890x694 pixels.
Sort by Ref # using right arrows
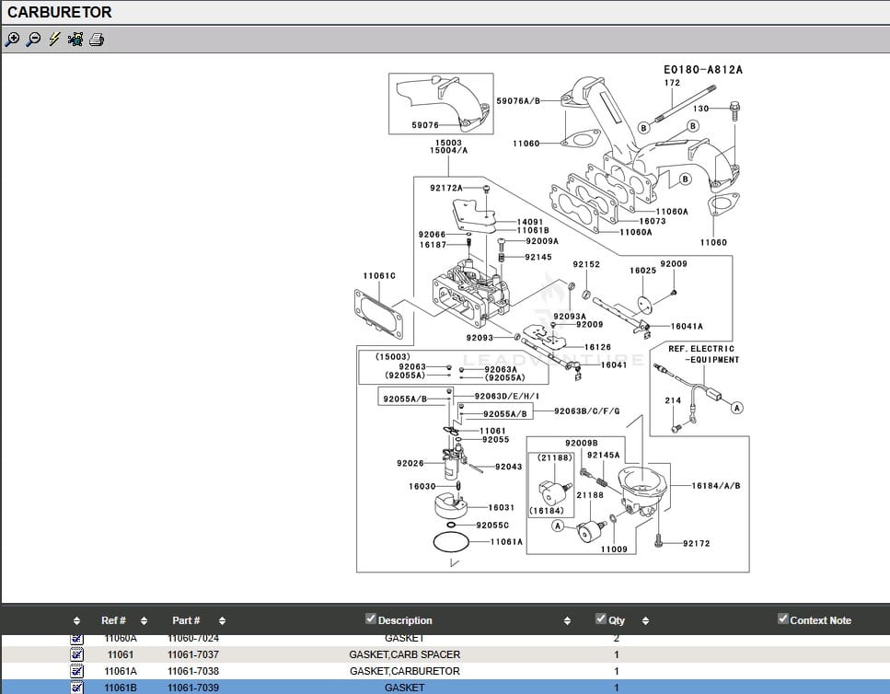point(145,621)
